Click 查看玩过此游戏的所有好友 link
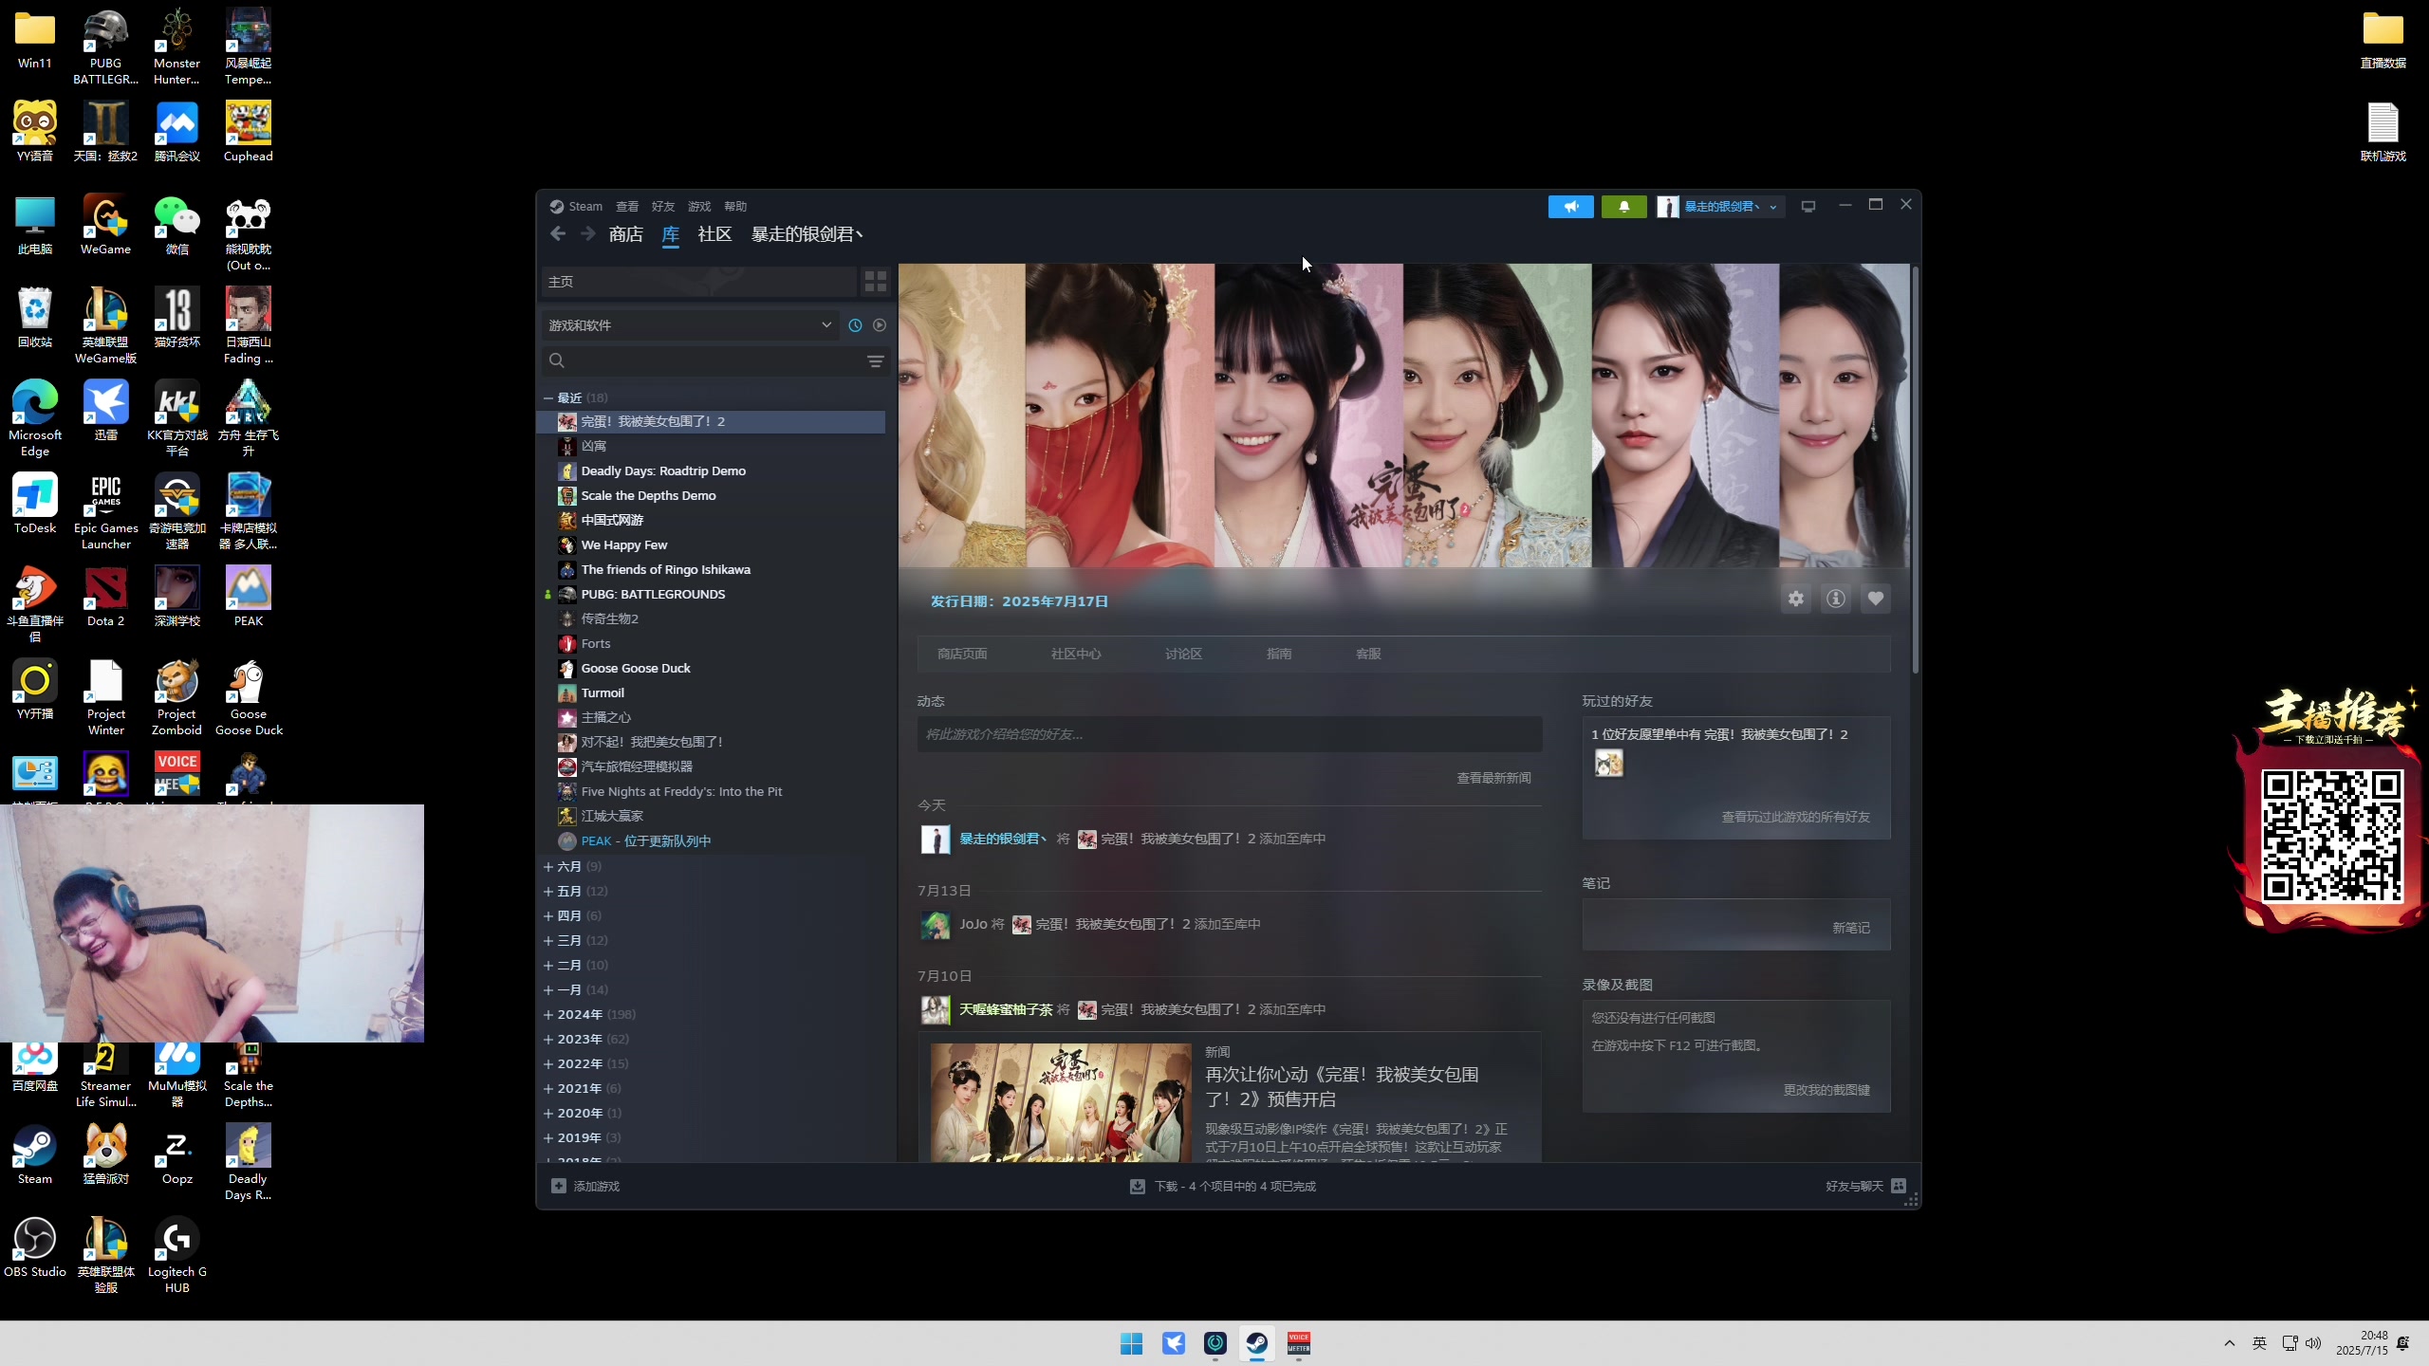The width and height of the screenshot is (2429, 1366). [1795, 817]
